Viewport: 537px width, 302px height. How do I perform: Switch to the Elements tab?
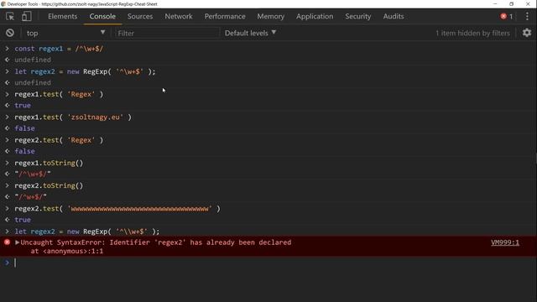coord(62,16)
